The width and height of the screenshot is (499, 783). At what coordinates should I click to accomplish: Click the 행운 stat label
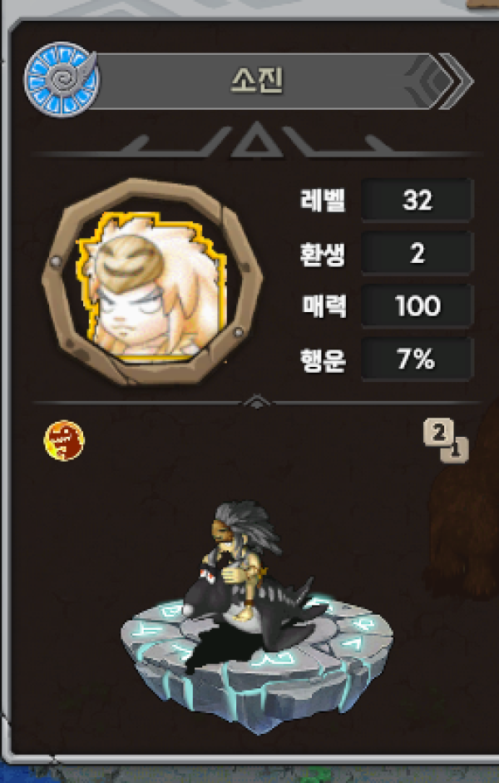coord(323,359)
